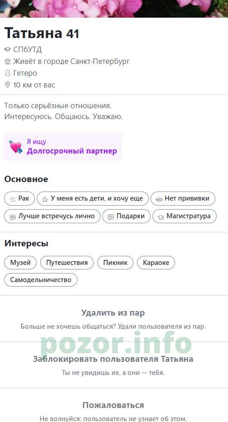Click the moon zodiac icon in Рак chip
The image size is (228, 422).
coord(13,199)
